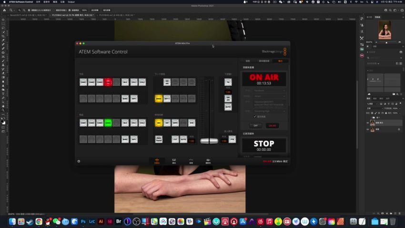The width and height of the screenshot is (405, 228).
Task: Open the server dropdown below Facebook
Action: click(270, 96)
